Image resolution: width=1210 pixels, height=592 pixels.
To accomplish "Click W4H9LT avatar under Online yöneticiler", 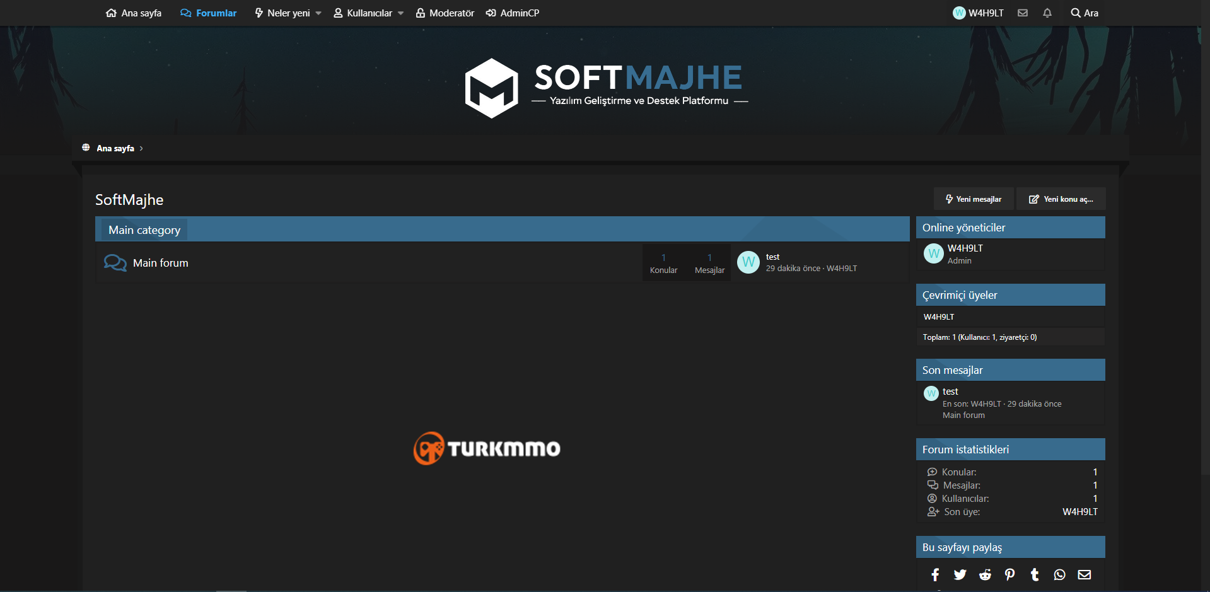I will 934,253.
